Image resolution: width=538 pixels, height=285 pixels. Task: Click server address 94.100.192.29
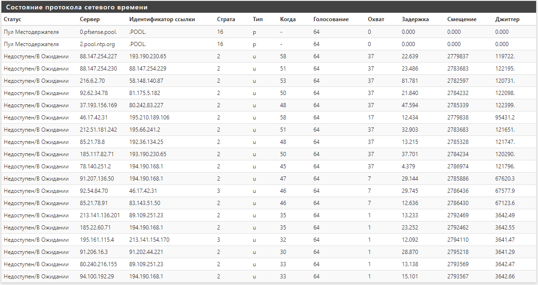coord(97,277)
